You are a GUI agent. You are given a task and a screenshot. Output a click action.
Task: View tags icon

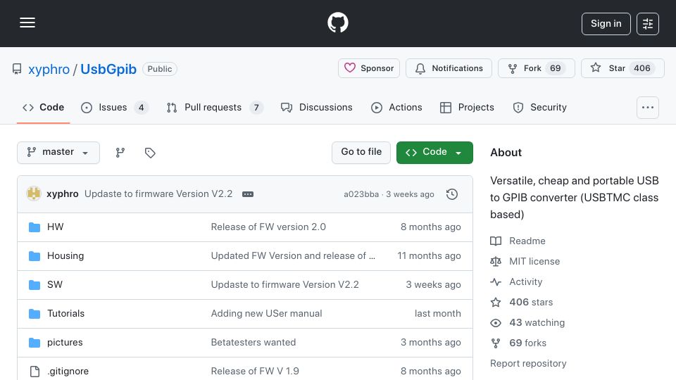click(150, 153)
